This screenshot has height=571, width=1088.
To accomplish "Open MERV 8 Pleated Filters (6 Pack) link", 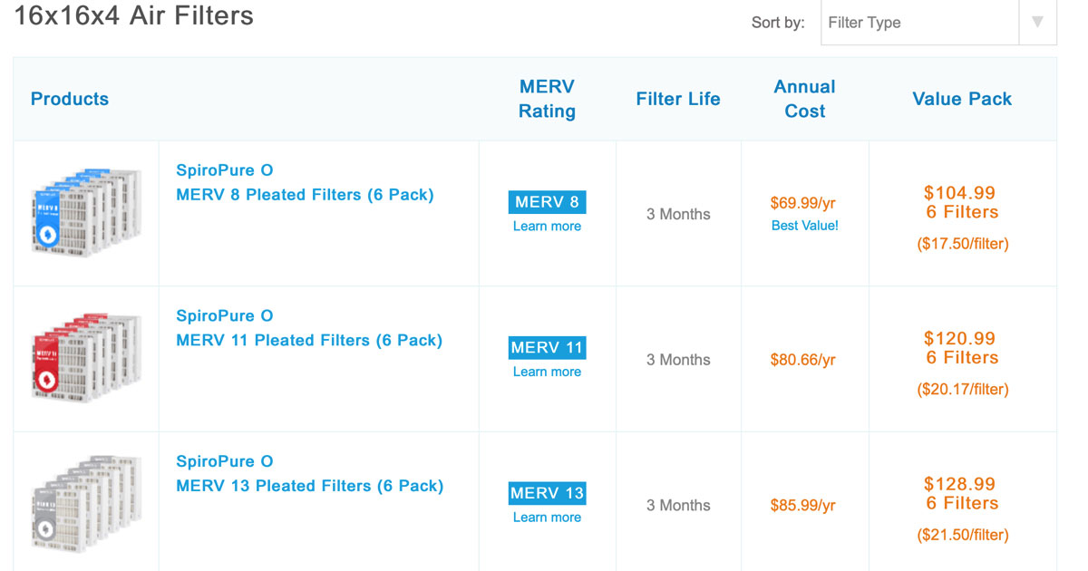I will [305, 195].
